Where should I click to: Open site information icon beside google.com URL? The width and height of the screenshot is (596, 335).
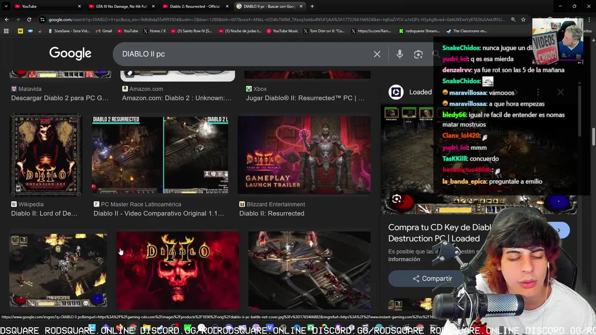pyautogui.click(x=43, y=20)
